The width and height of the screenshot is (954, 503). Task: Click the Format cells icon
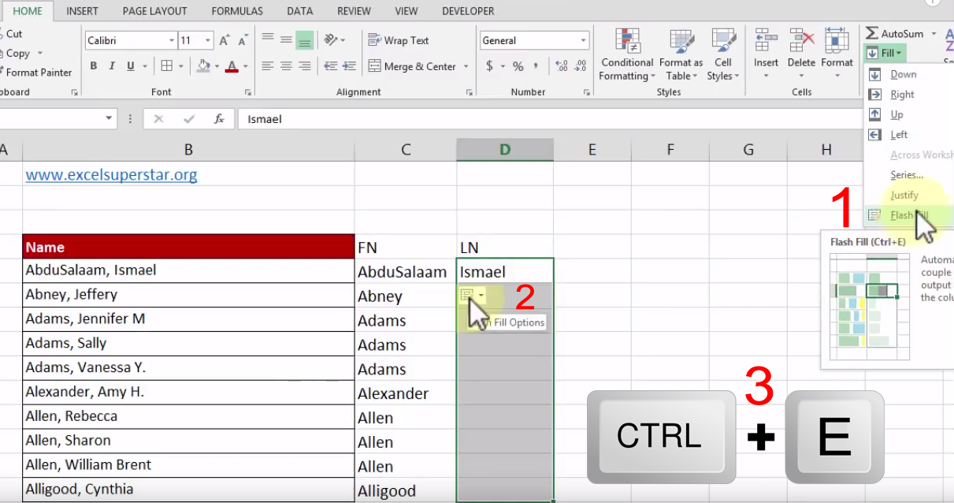(837, 41)
